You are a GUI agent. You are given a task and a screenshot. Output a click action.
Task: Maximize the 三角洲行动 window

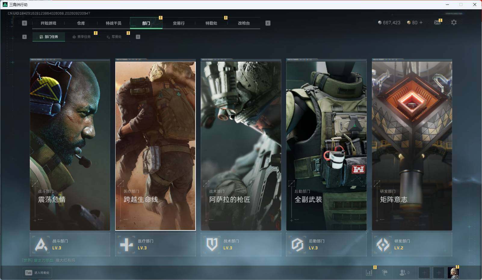461,5
